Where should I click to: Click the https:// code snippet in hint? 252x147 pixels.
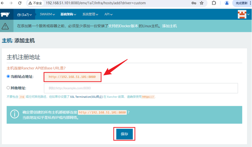pyautogui.click(x=148, y=97)
